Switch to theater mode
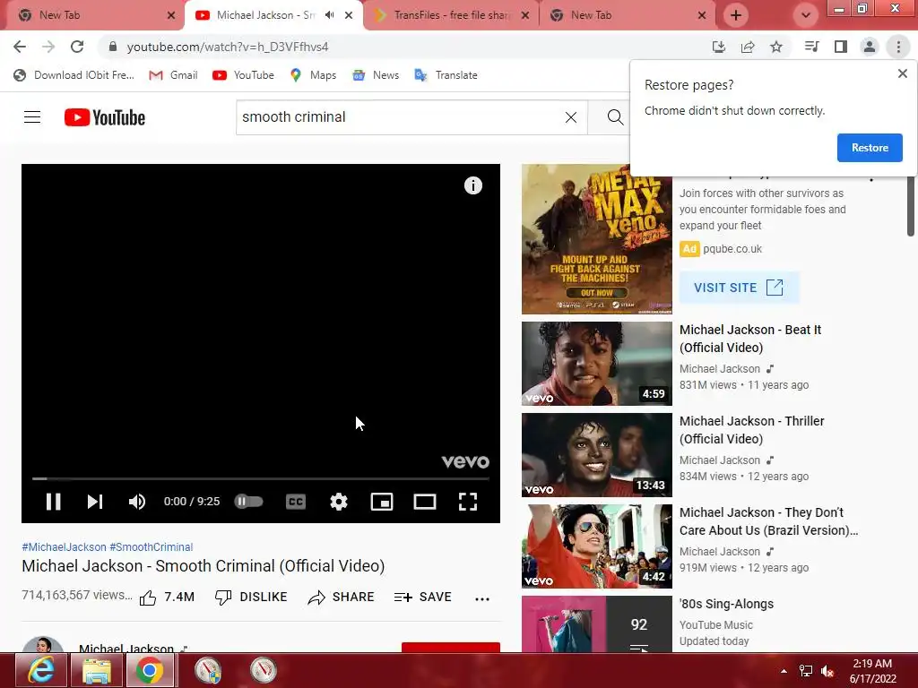918x688 pixels. tap(424, 502)
